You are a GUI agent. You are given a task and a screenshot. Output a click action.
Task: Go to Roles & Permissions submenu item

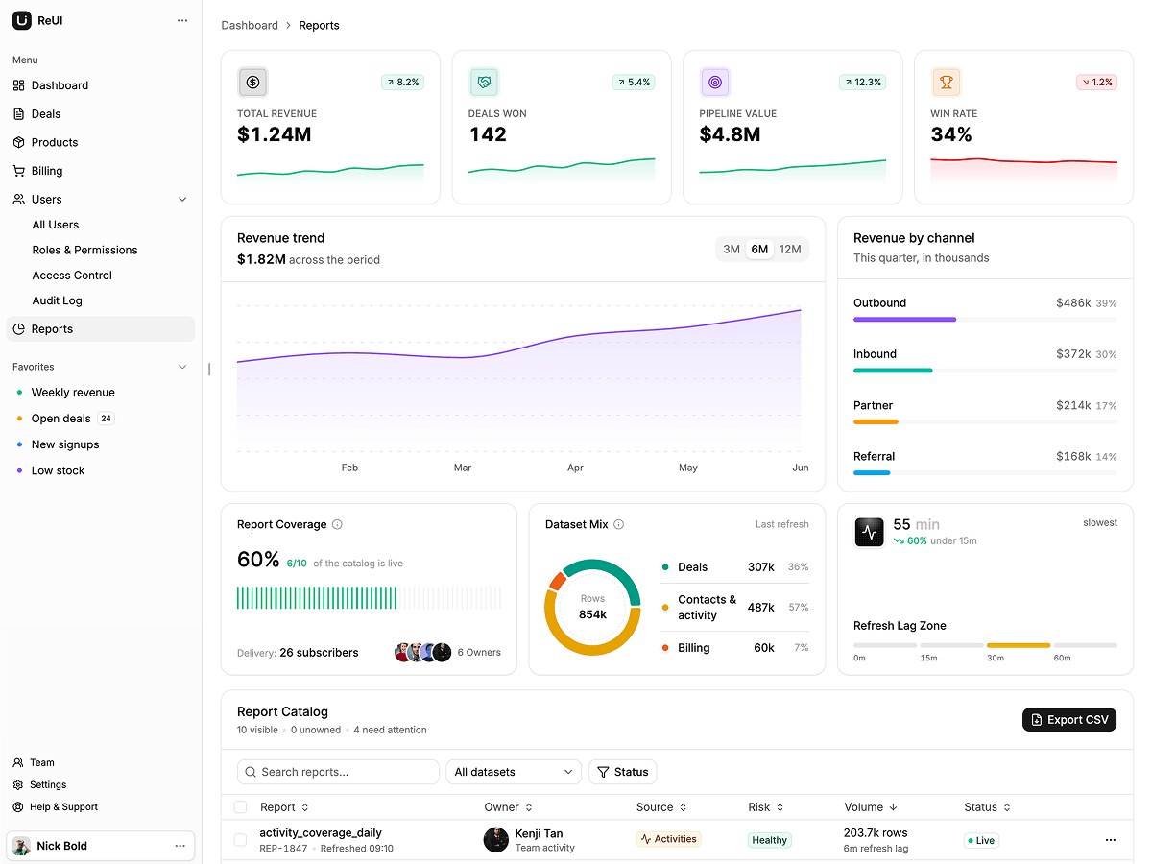[84, 250]
